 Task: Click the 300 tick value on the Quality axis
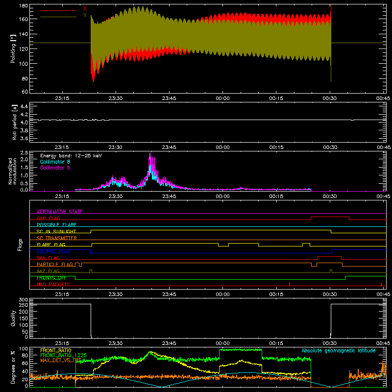[x=24, y=300]
